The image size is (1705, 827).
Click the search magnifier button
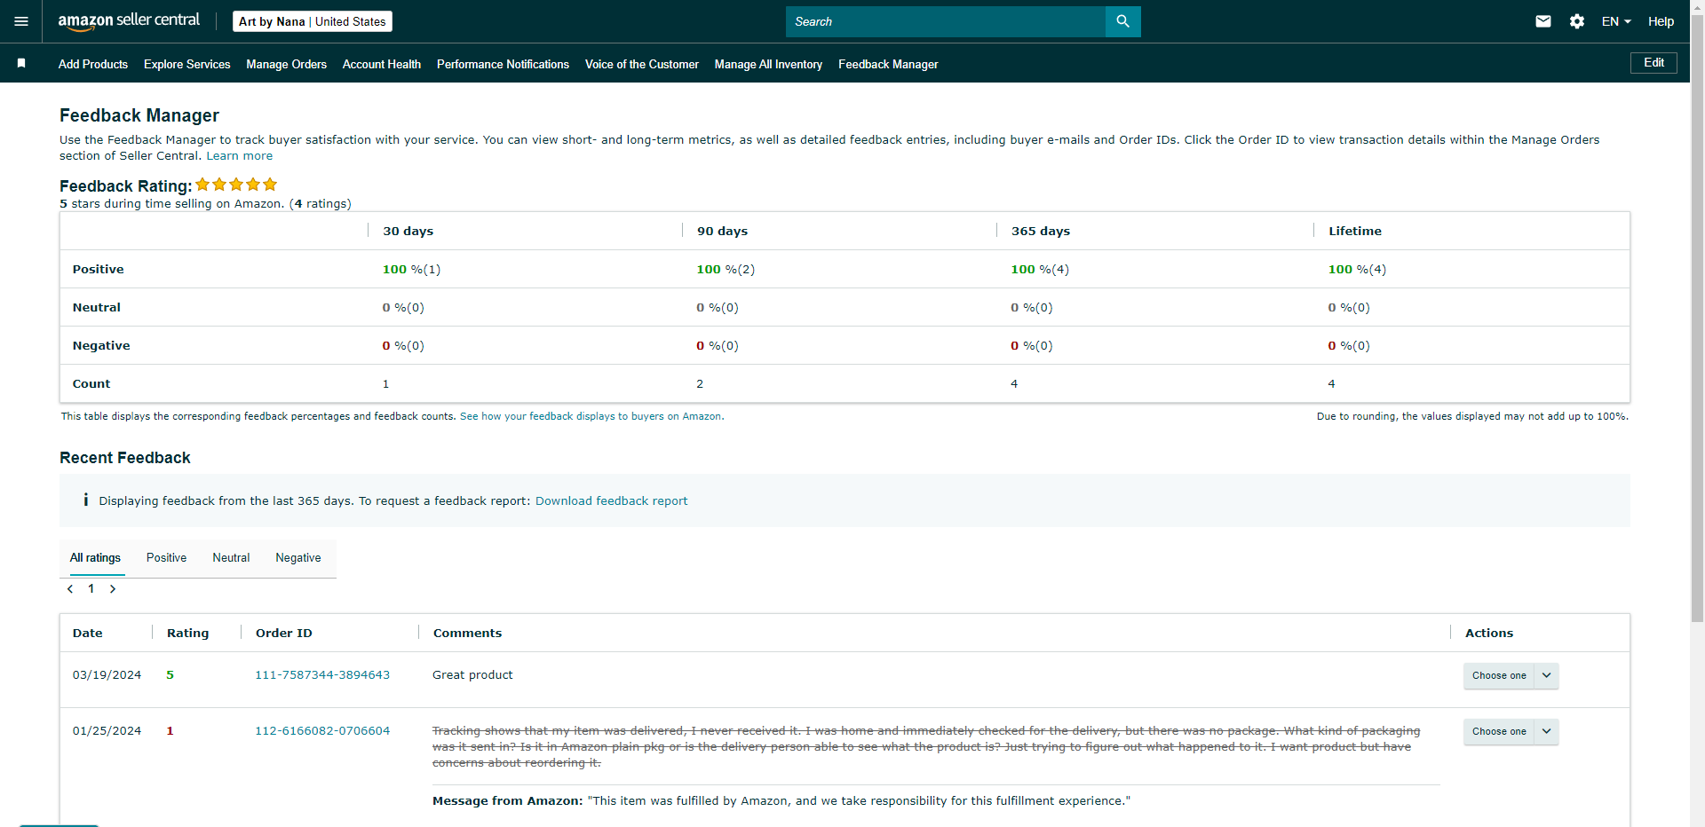pos(1122,21)
